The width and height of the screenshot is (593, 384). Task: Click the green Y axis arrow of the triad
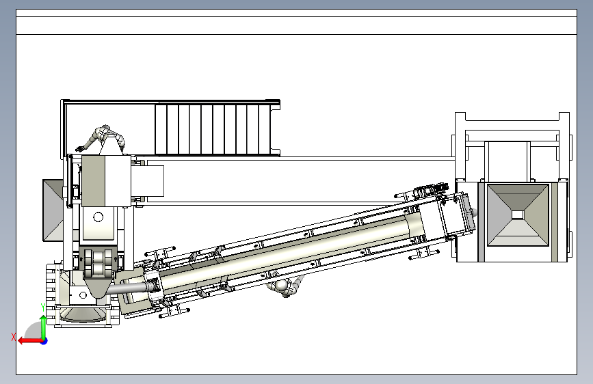[43, 327]
